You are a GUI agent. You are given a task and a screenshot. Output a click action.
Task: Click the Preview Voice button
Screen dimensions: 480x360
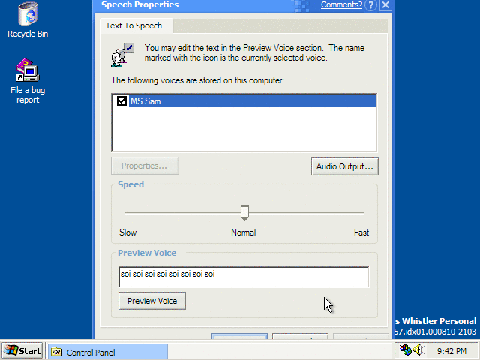point(152,301)
